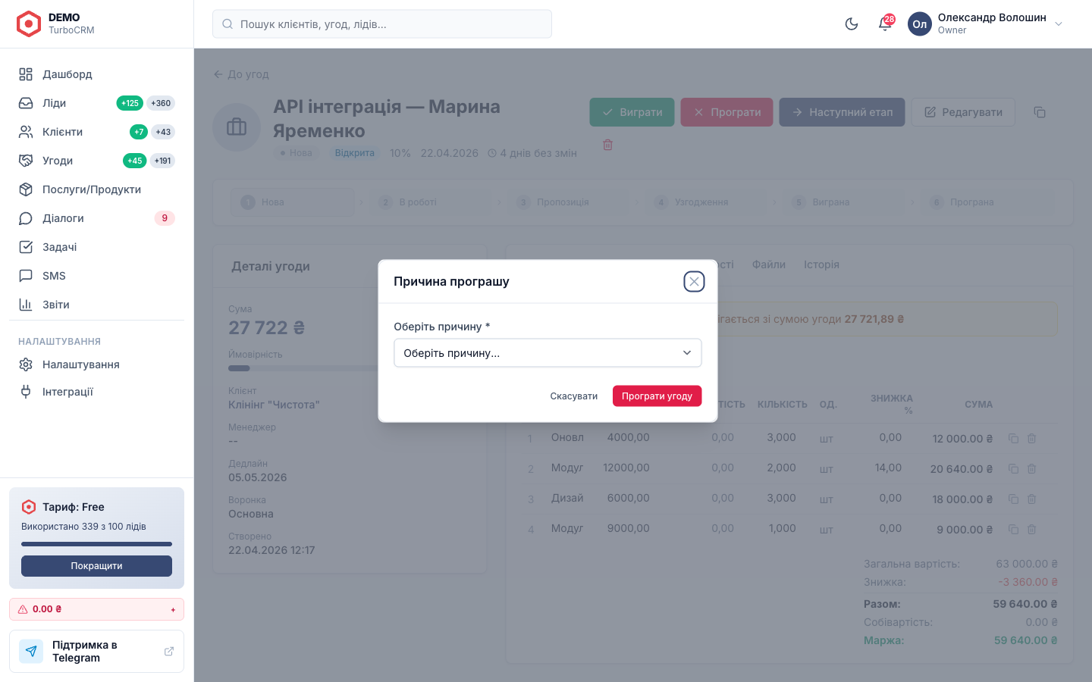Select the Нова pipeline stage
1092x682 pixels.
click(x=293, y=202)
